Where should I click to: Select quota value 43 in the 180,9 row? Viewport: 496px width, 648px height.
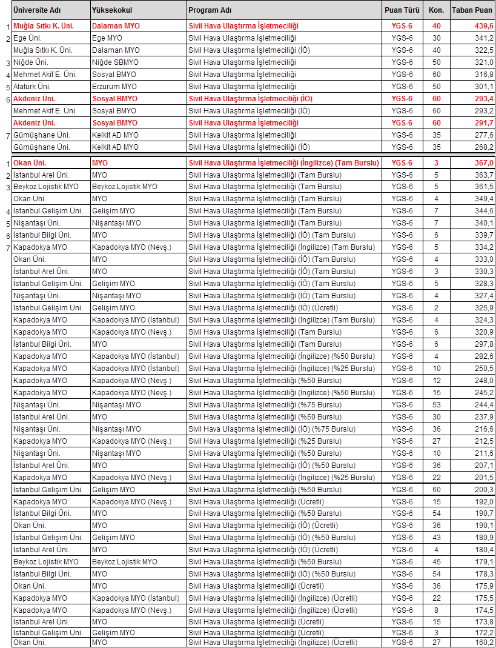(x=436, y=538)
